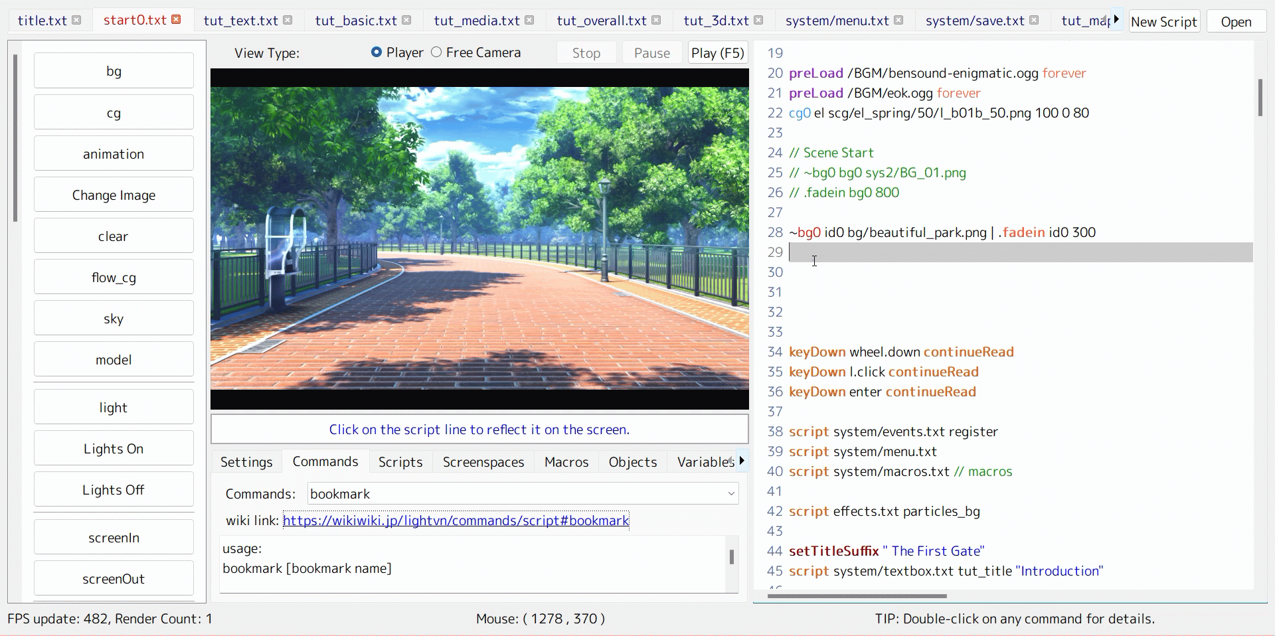Viewport: 1275px width, 636px height.
Task: Click line 42 script effects.txt
Action: point(885,511)
